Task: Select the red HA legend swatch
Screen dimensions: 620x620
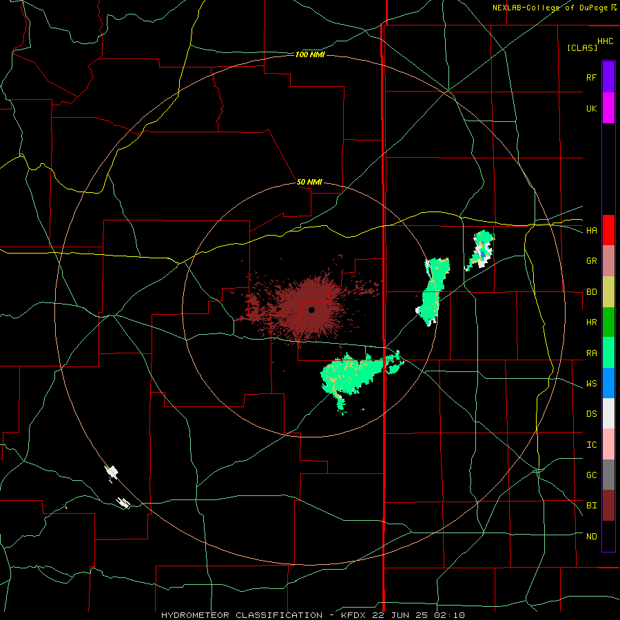Action: (608, 230)
